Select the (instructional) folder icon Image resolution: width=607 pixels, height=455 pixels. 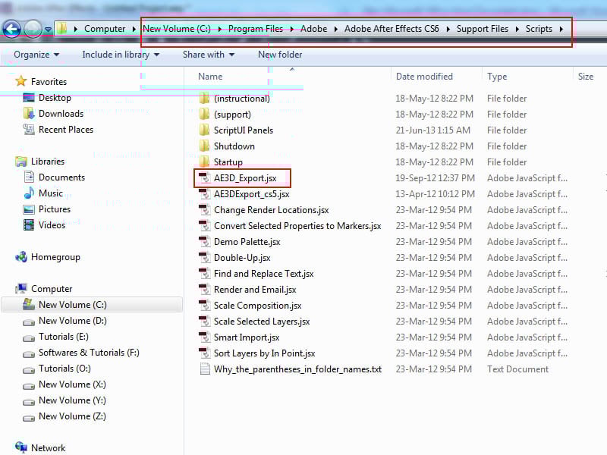pyautogui.click(x=204, y=98)
